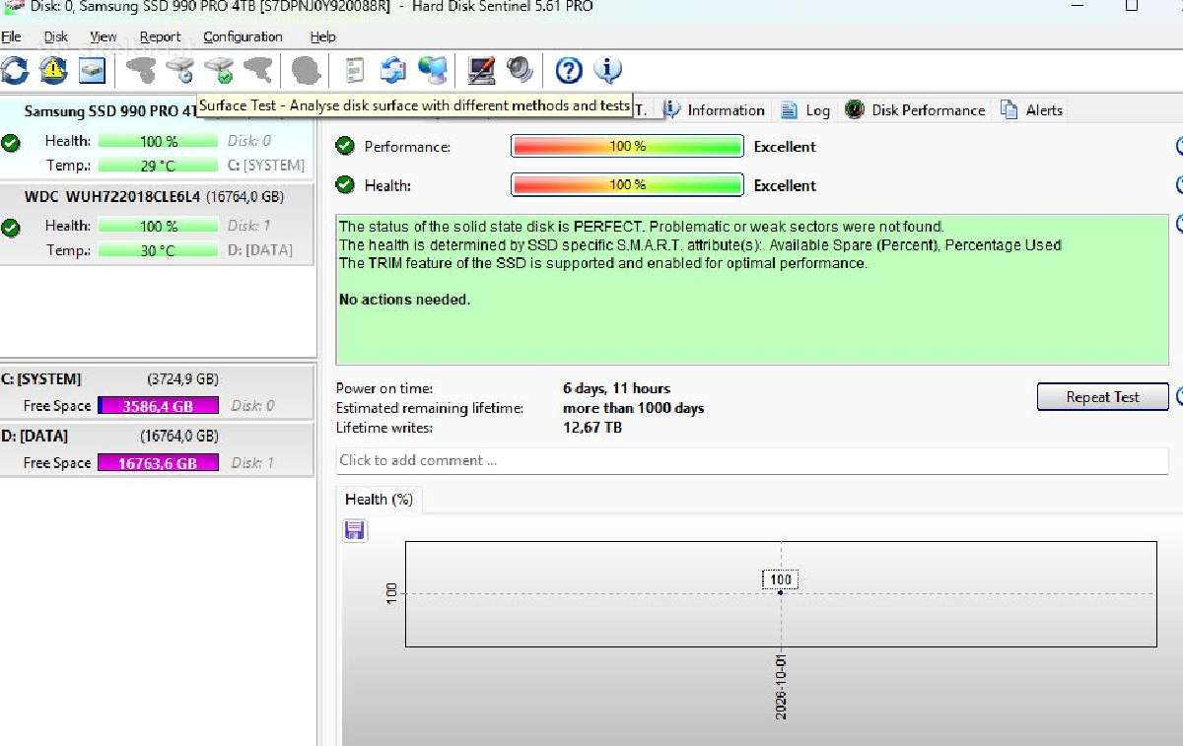This screenshot has height=746, width=1183.
Task: Switch to the Alerts tab
Action: (x=1032, y=109)
